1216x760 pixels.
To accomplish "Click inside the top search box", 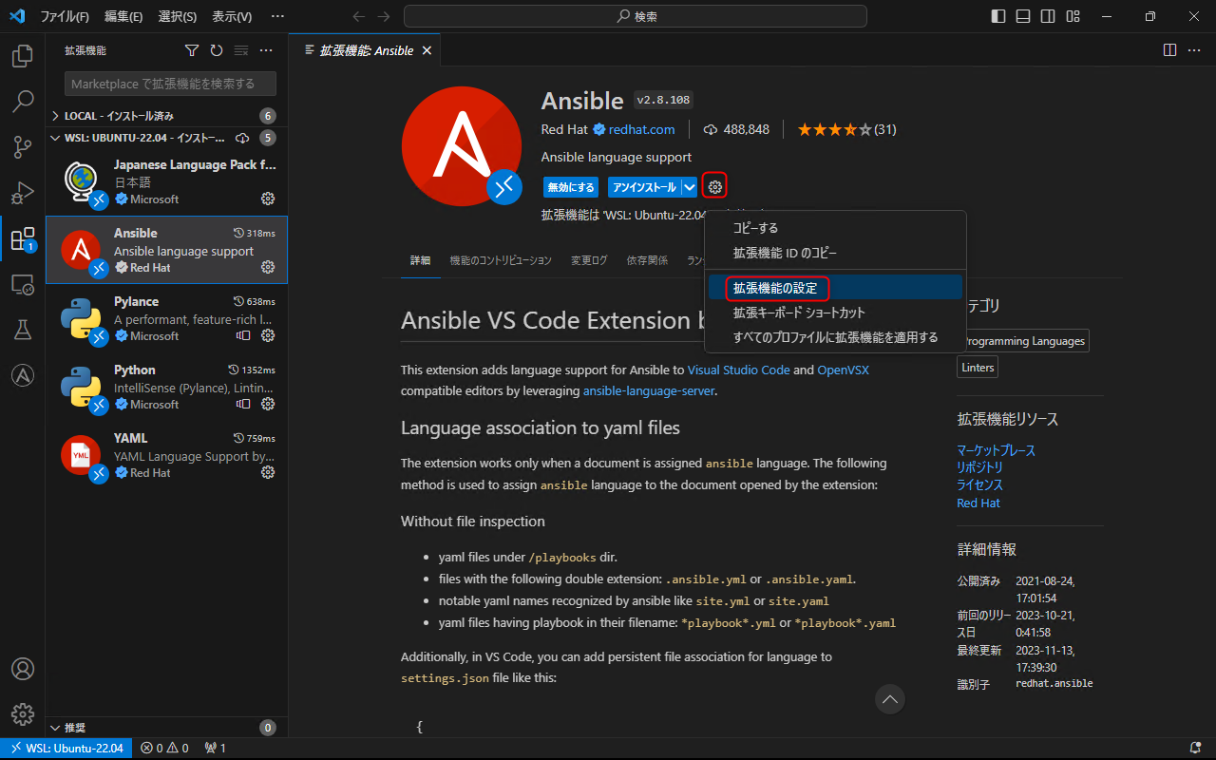I will [635, 16].
